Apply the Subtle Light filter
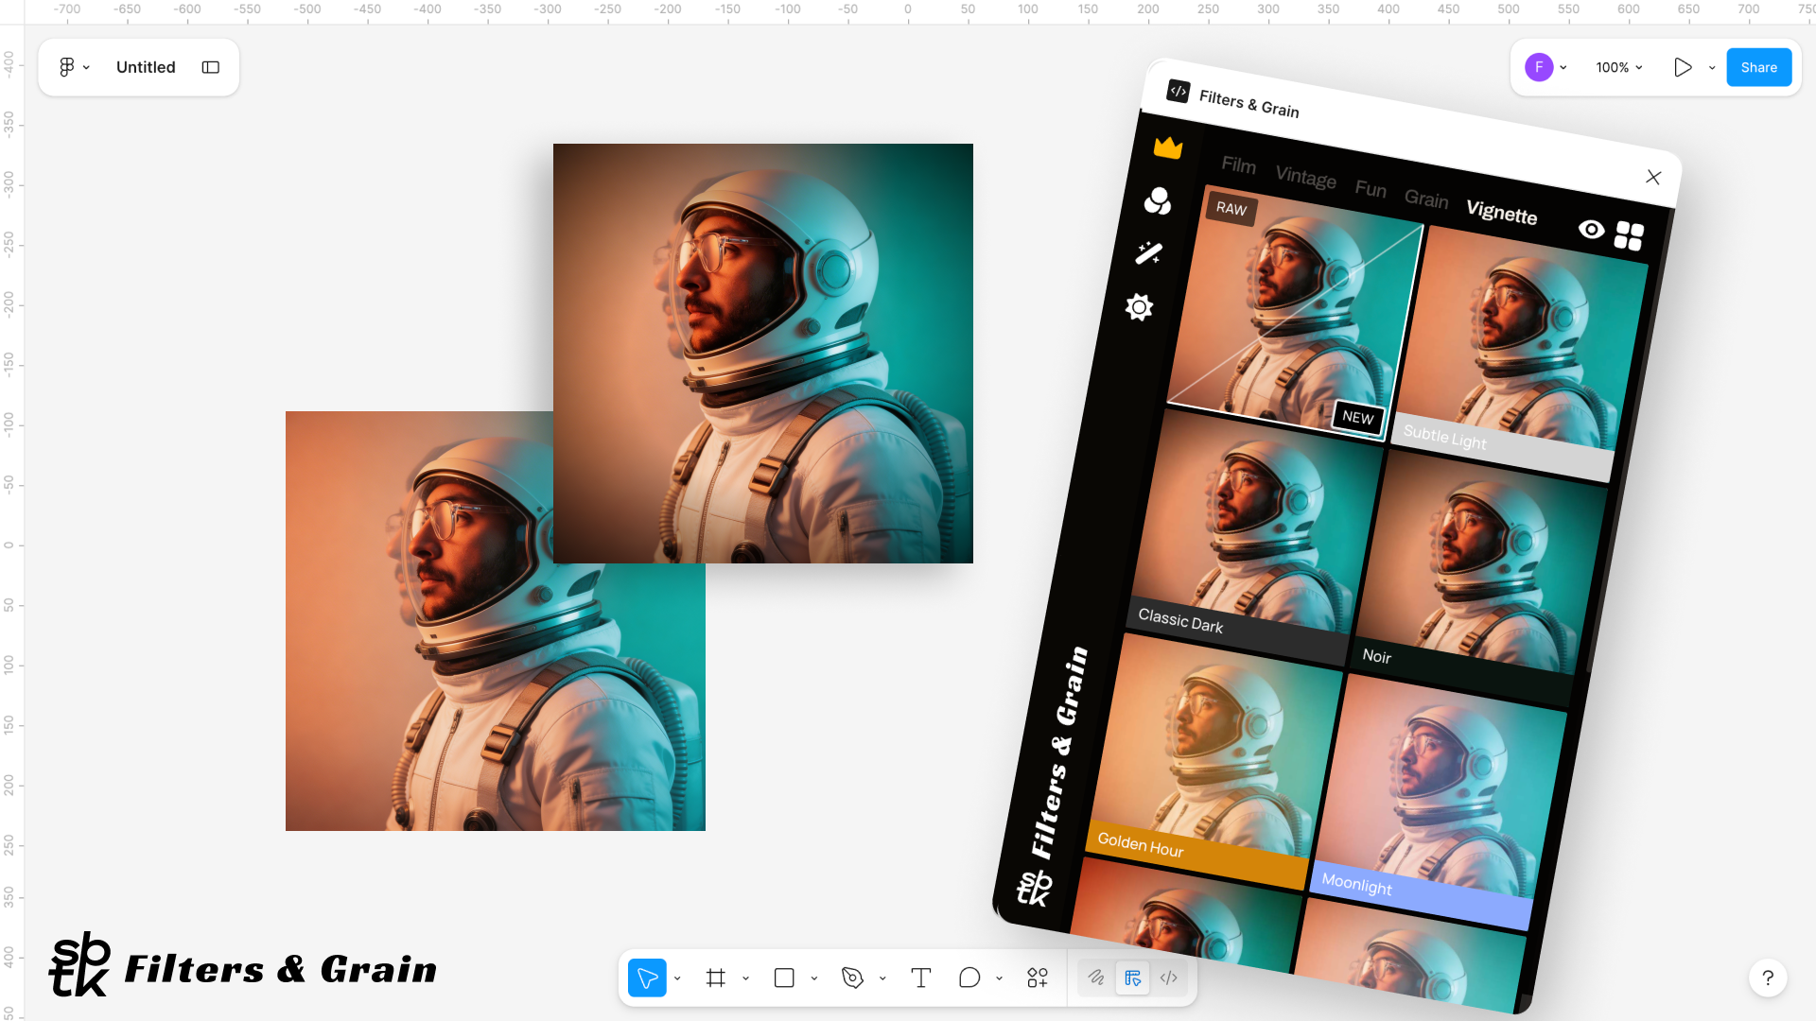 pos(1521,355)
